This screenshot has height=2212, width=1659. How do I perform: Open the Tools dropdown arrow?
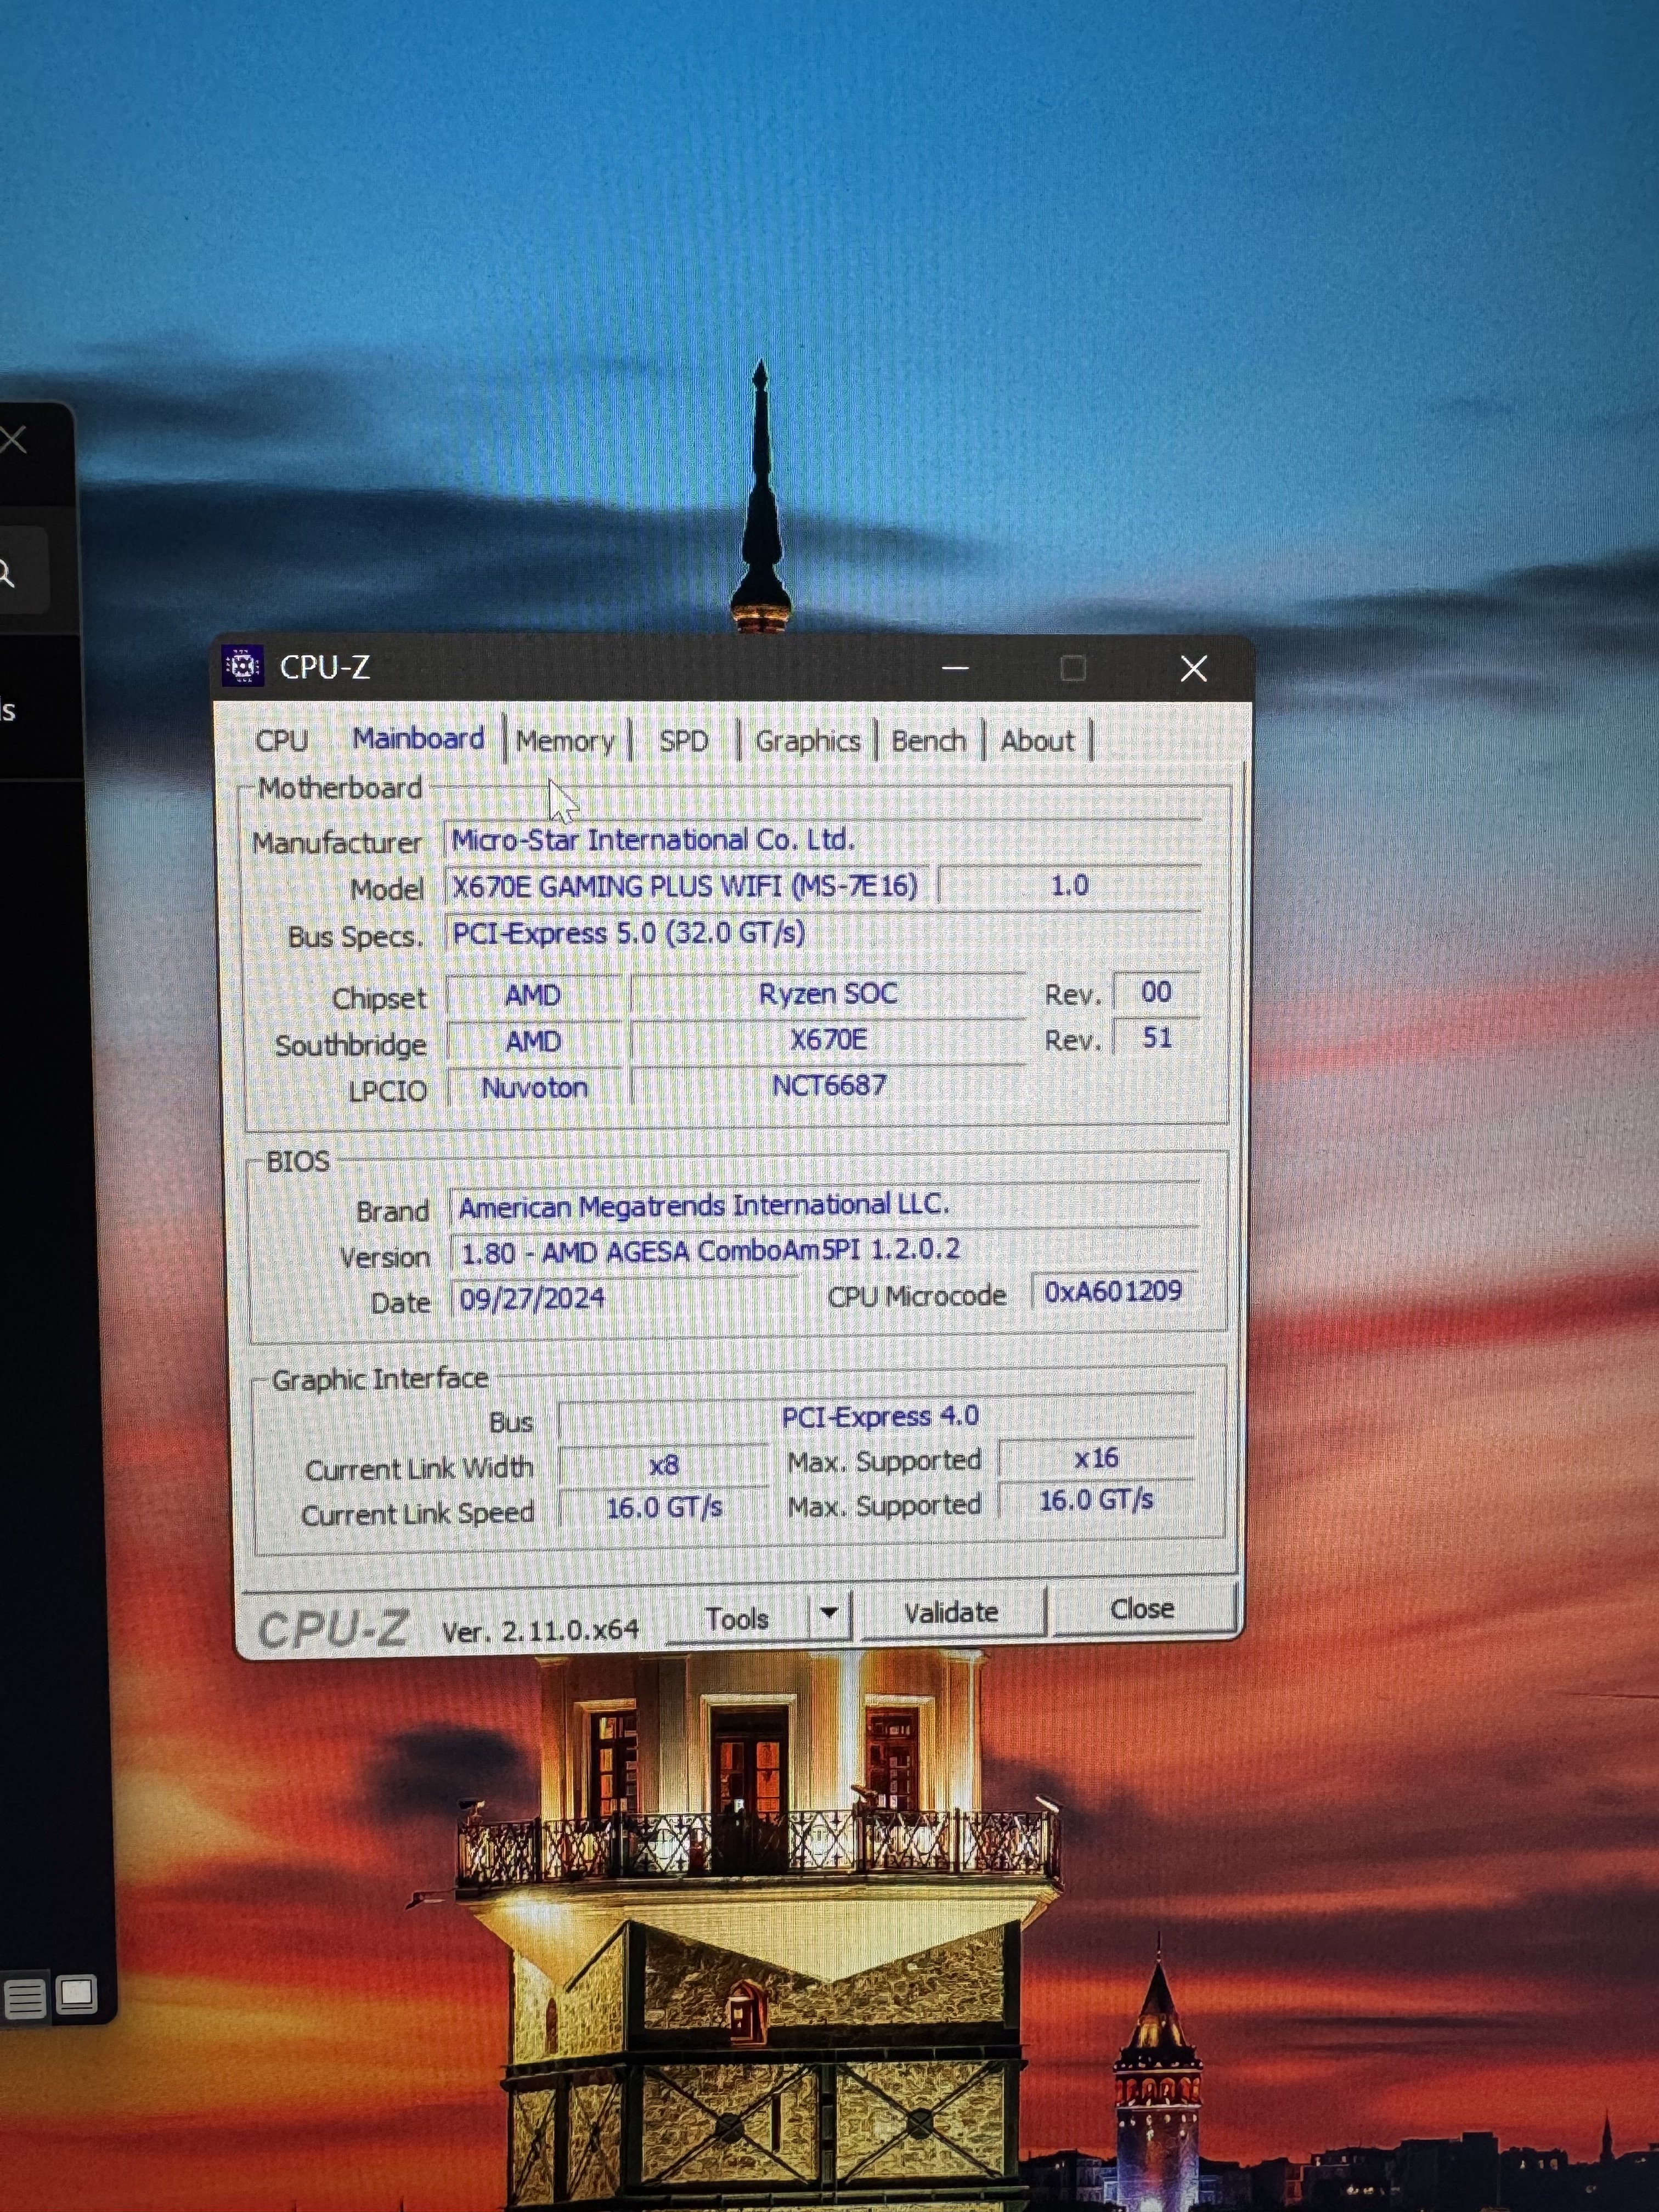[828, 1612]
